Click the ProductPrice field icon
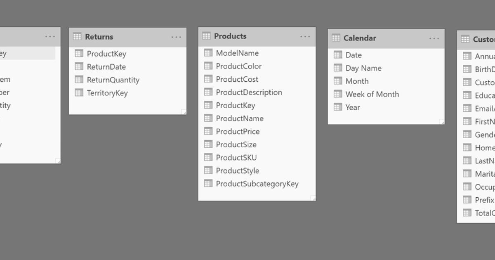The image size is (495, 260). (208, 131)
